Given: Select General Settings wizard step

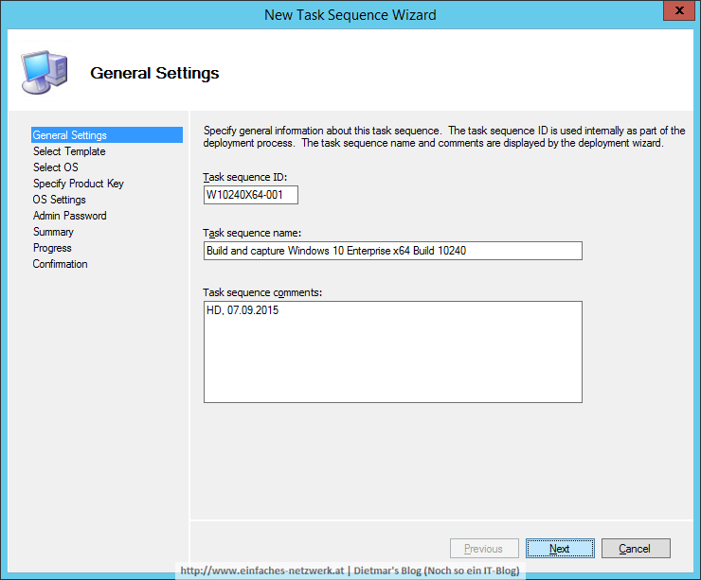Looking at the screenshot, I should coord(107,135).
